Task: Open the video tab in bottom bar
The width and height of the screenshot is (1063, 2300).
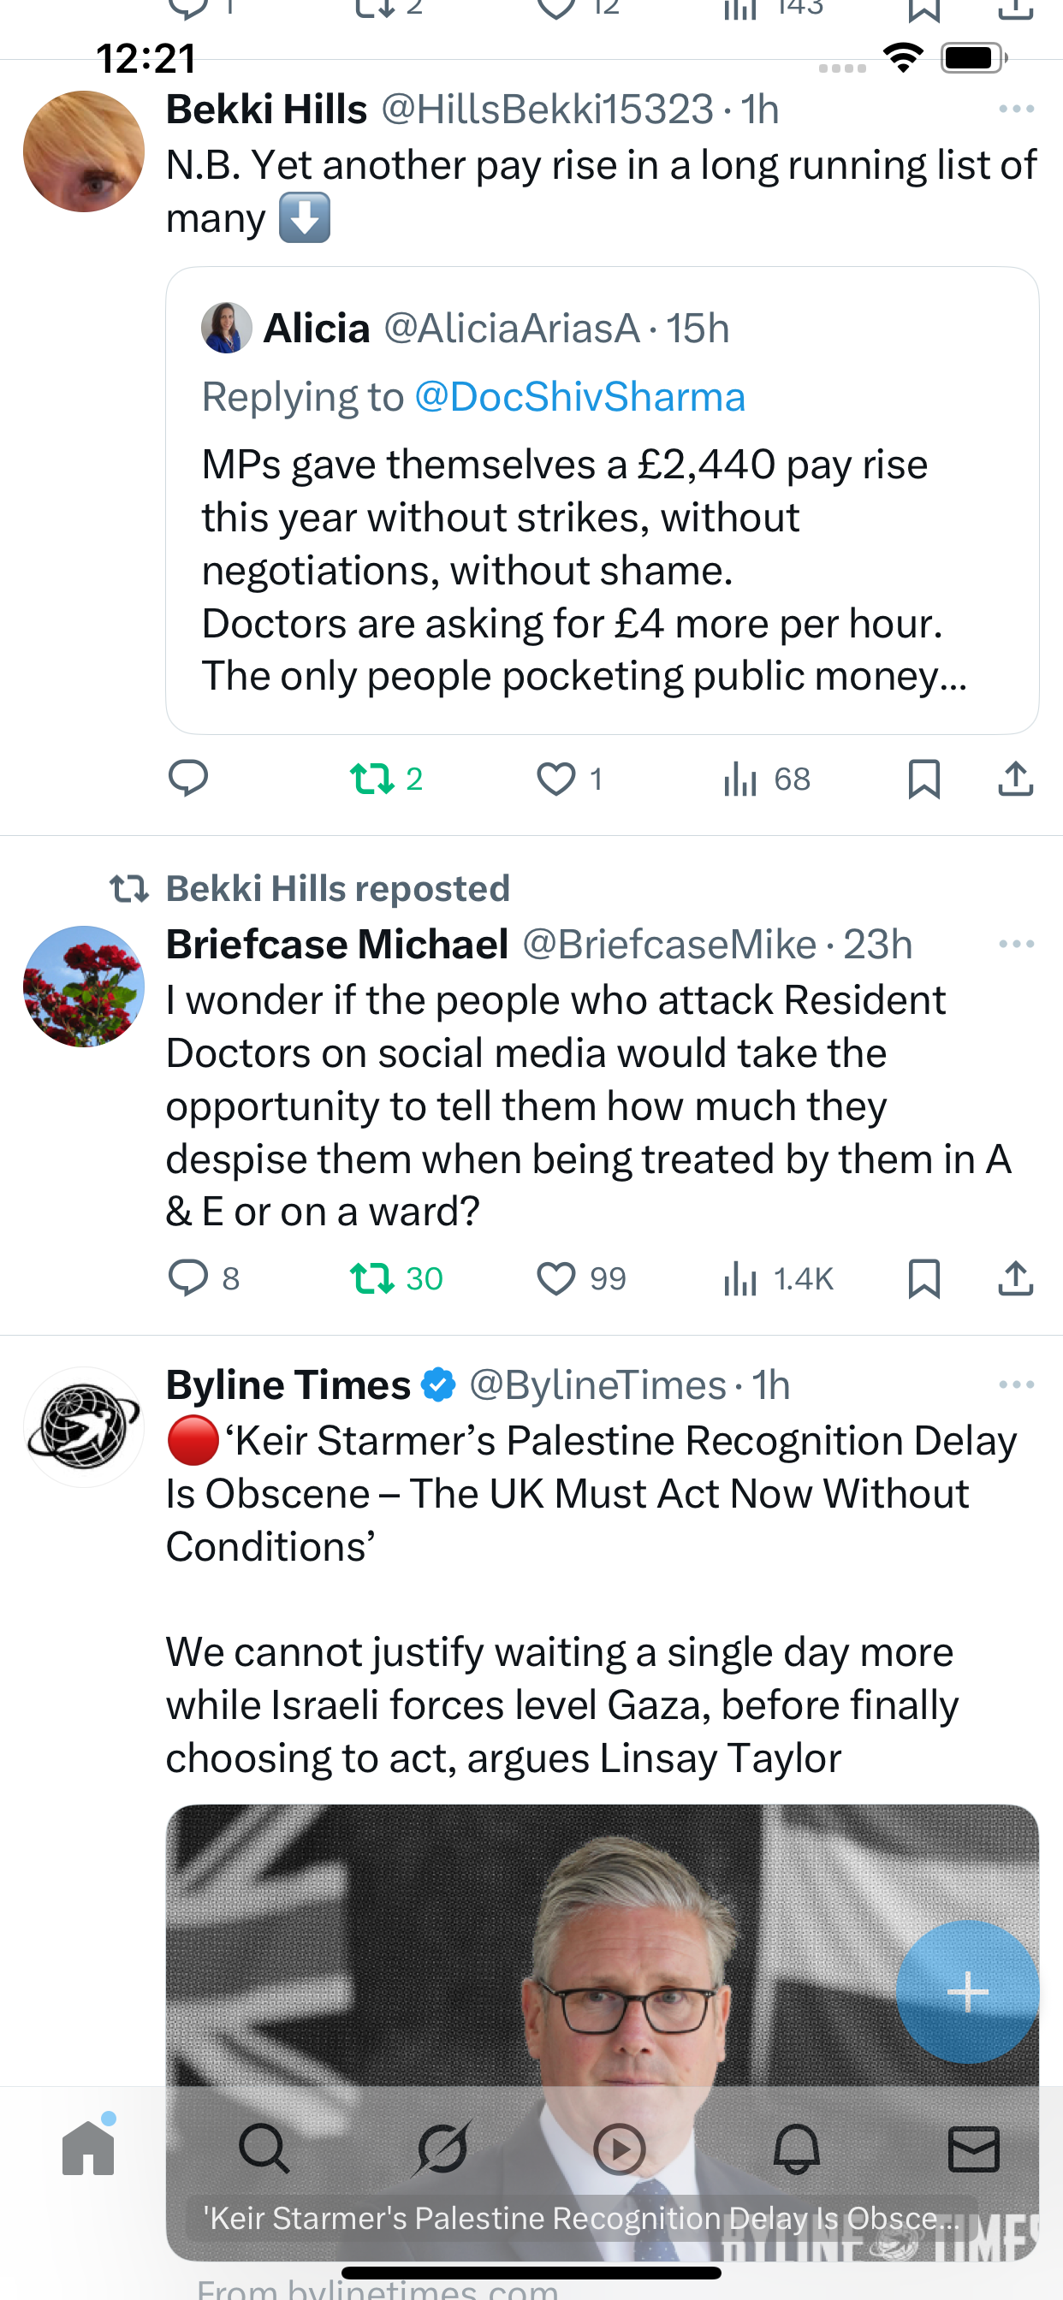Action: (x=619, y=2149)
